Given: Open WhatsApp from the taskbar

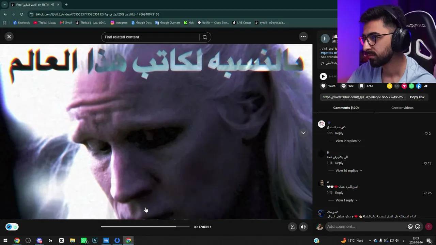Looking at the screenshot, I should click(84, 241).
